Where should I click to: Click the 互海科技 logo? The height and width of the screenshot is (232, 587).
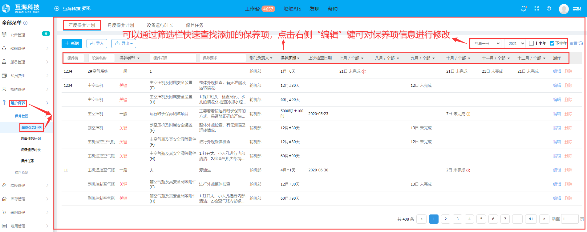pyautogui.click(x=21, y=9)
